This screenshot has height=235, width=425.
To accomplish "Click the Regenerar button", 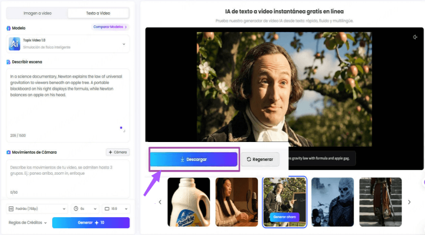I will pyautogui.click(x=260, y=159).
